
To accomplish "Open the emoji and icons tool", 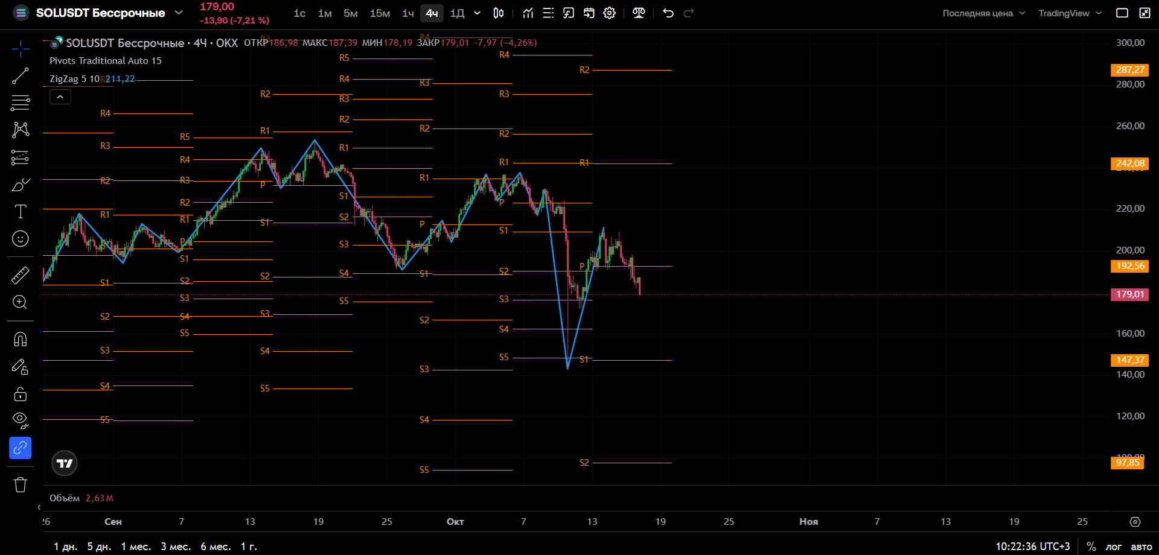I will [x=20, y=239].
